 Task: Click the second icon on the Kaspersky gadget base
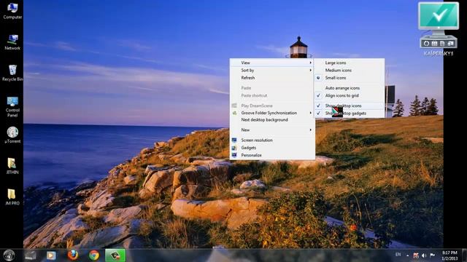pos(435,44)
